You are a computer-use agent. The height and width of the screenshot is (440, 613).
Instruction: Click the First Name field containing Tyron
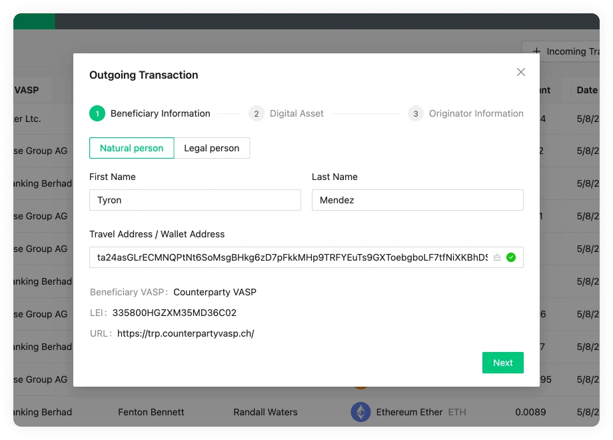pos(195,200)
